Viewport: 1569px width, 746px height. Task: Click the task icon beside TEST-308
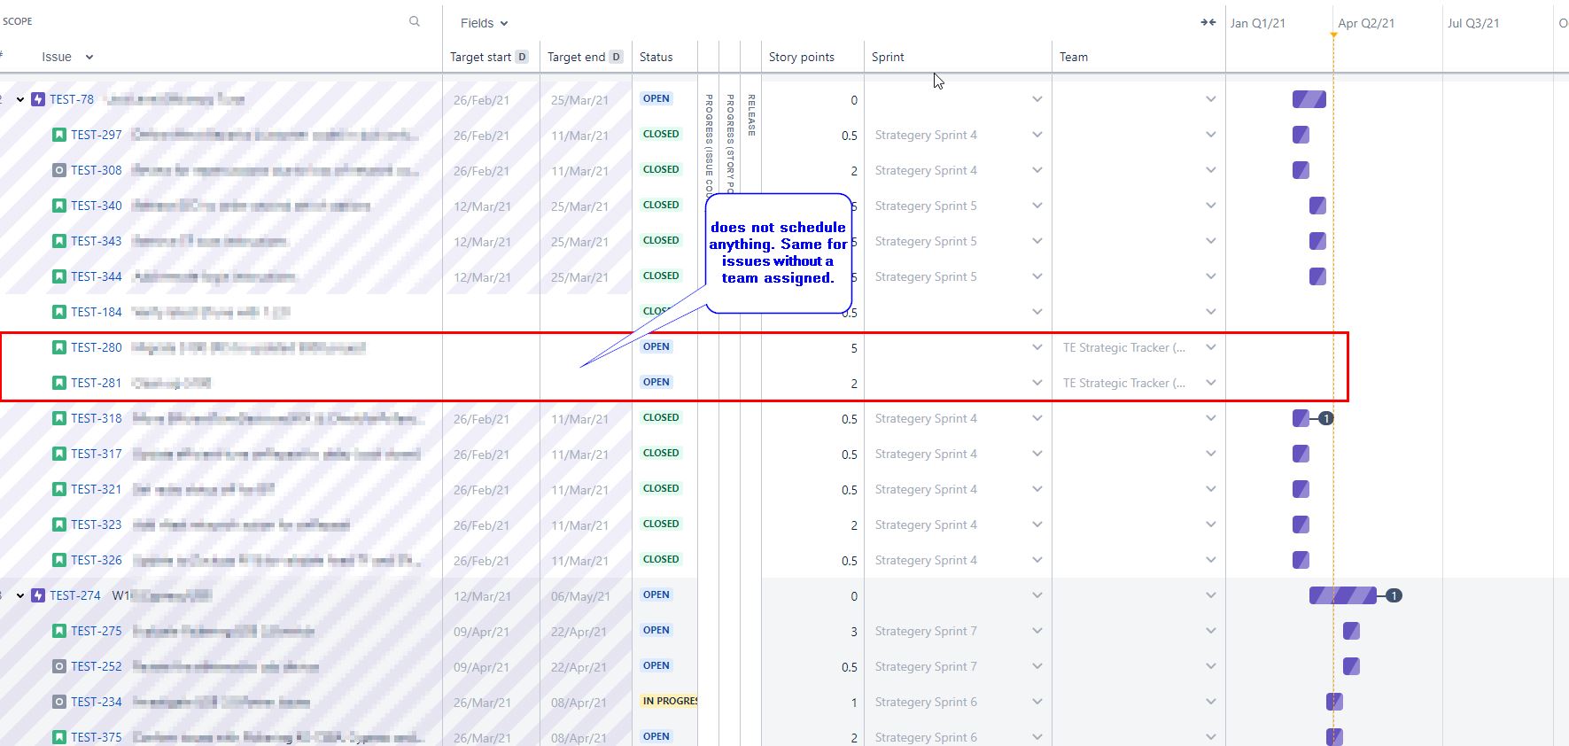[x=59, y=170]
